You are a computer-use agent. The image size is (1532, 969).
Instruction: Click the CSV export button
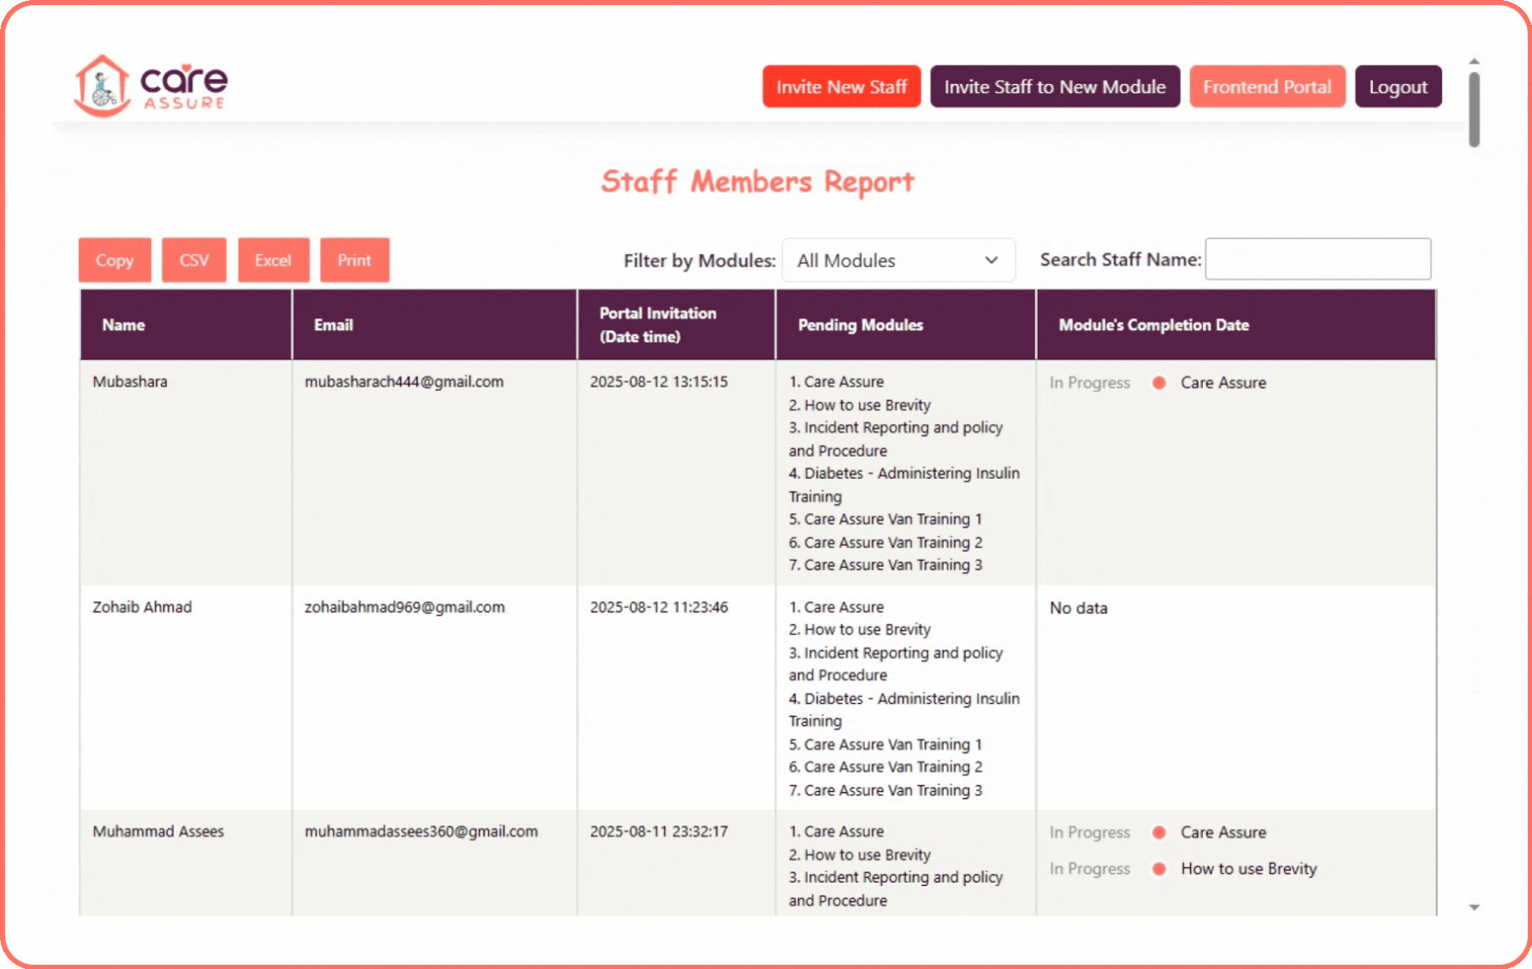194,260
